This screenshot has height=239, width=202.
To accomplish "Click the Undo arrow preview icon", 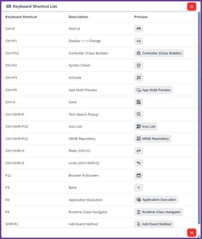I will (x=139, y=163).
